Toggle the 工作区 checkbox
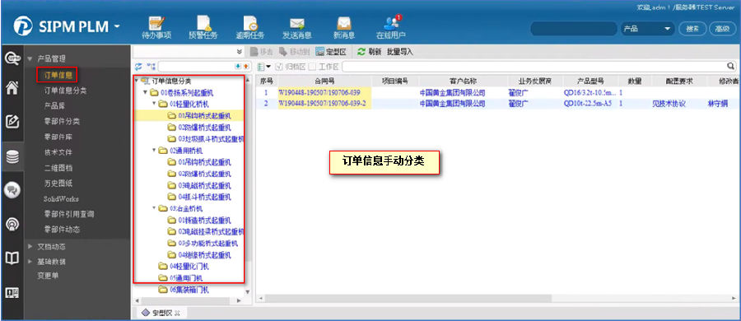This screenshot has height=321, width=741. click(x=312, y=67)
